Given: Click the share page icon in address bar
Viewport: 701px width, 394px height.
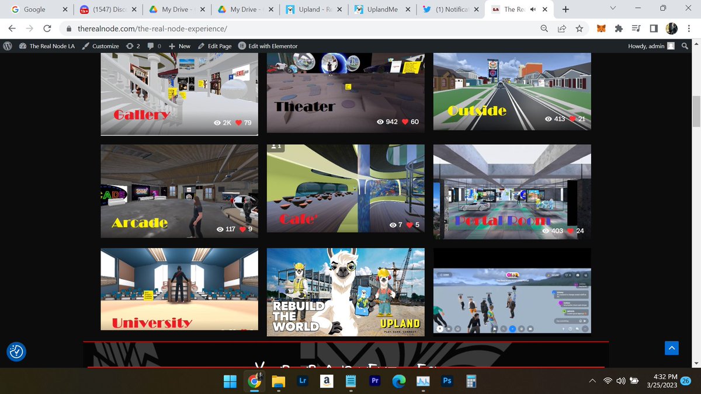Looking at the screenshot, I should tap(561, 28).
